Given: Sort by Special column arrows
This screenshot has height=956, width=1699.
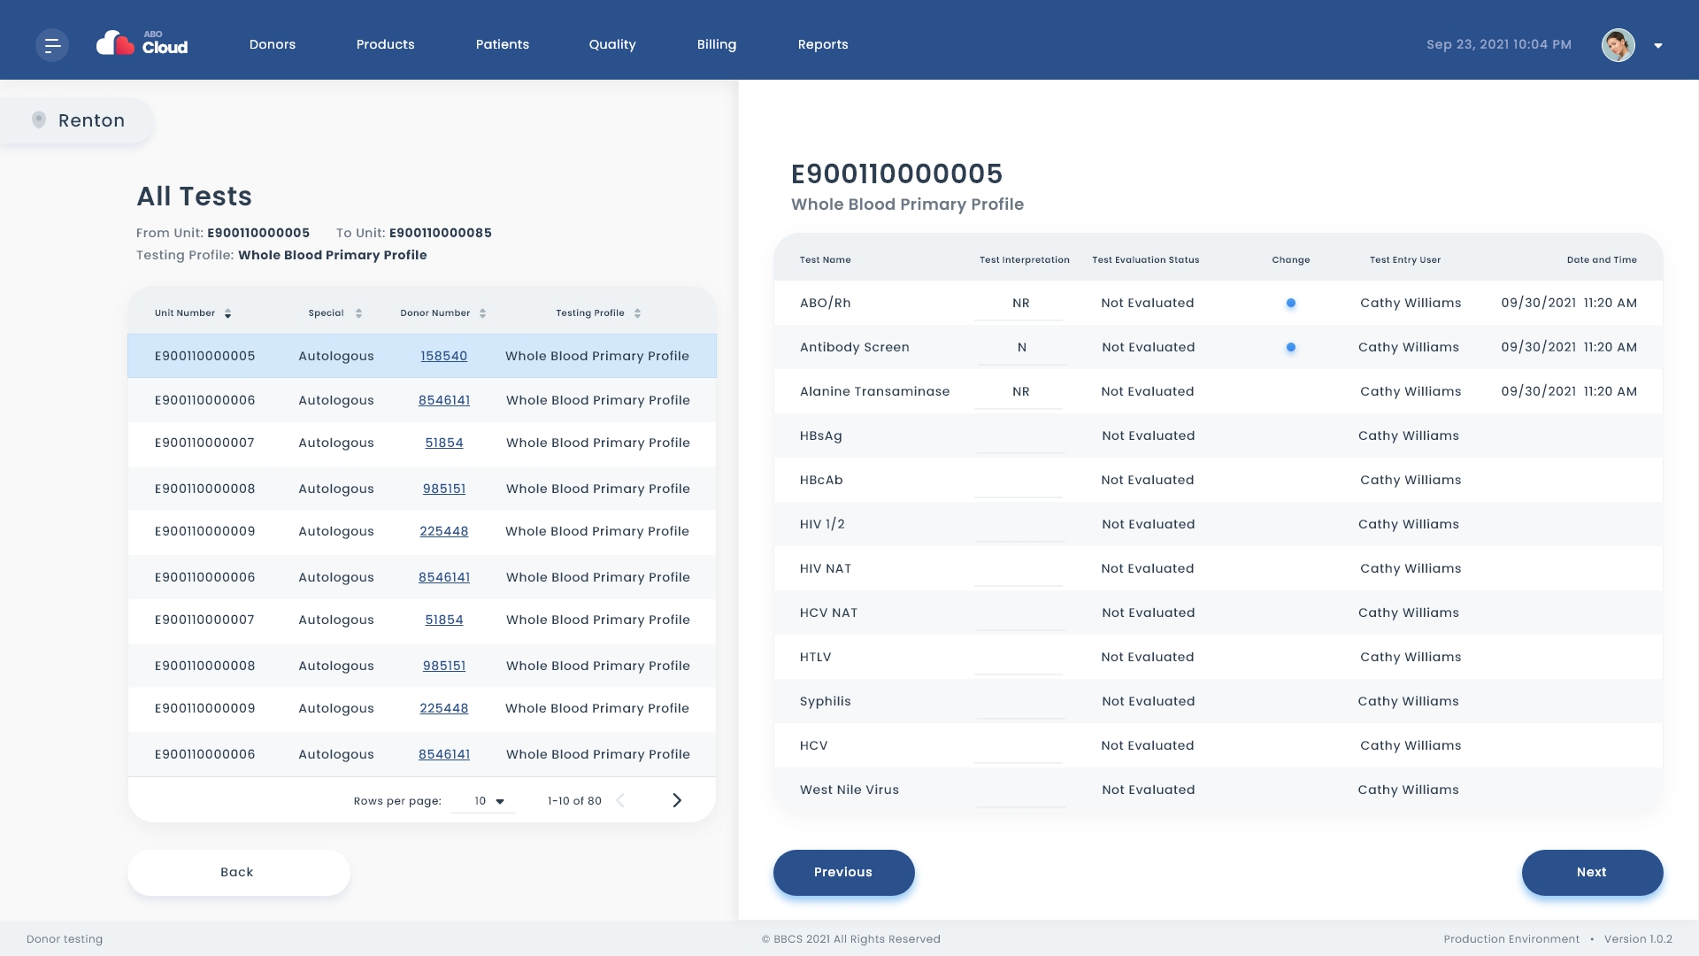Looking at the screenshot, I should pyautogui.click(x=358, y=313).
